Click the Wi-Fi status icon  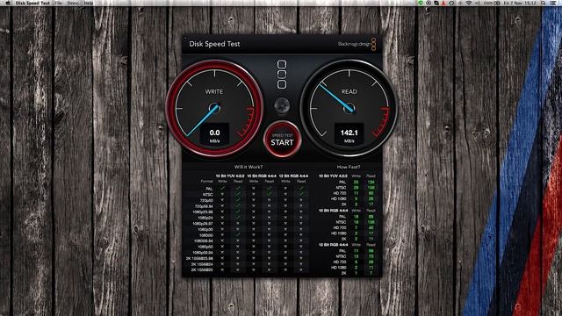click(469, 3)
